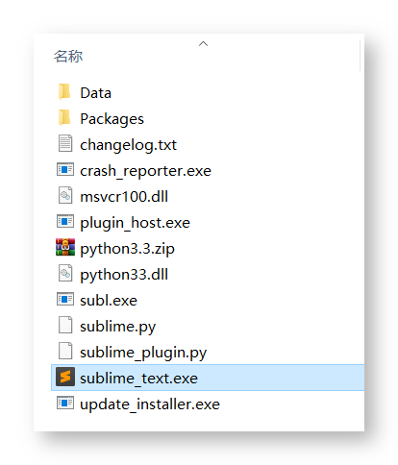Click the sort arrow above the name column
Image resolution: width=398 pixels, height=465 pixels.
(203, 44)
